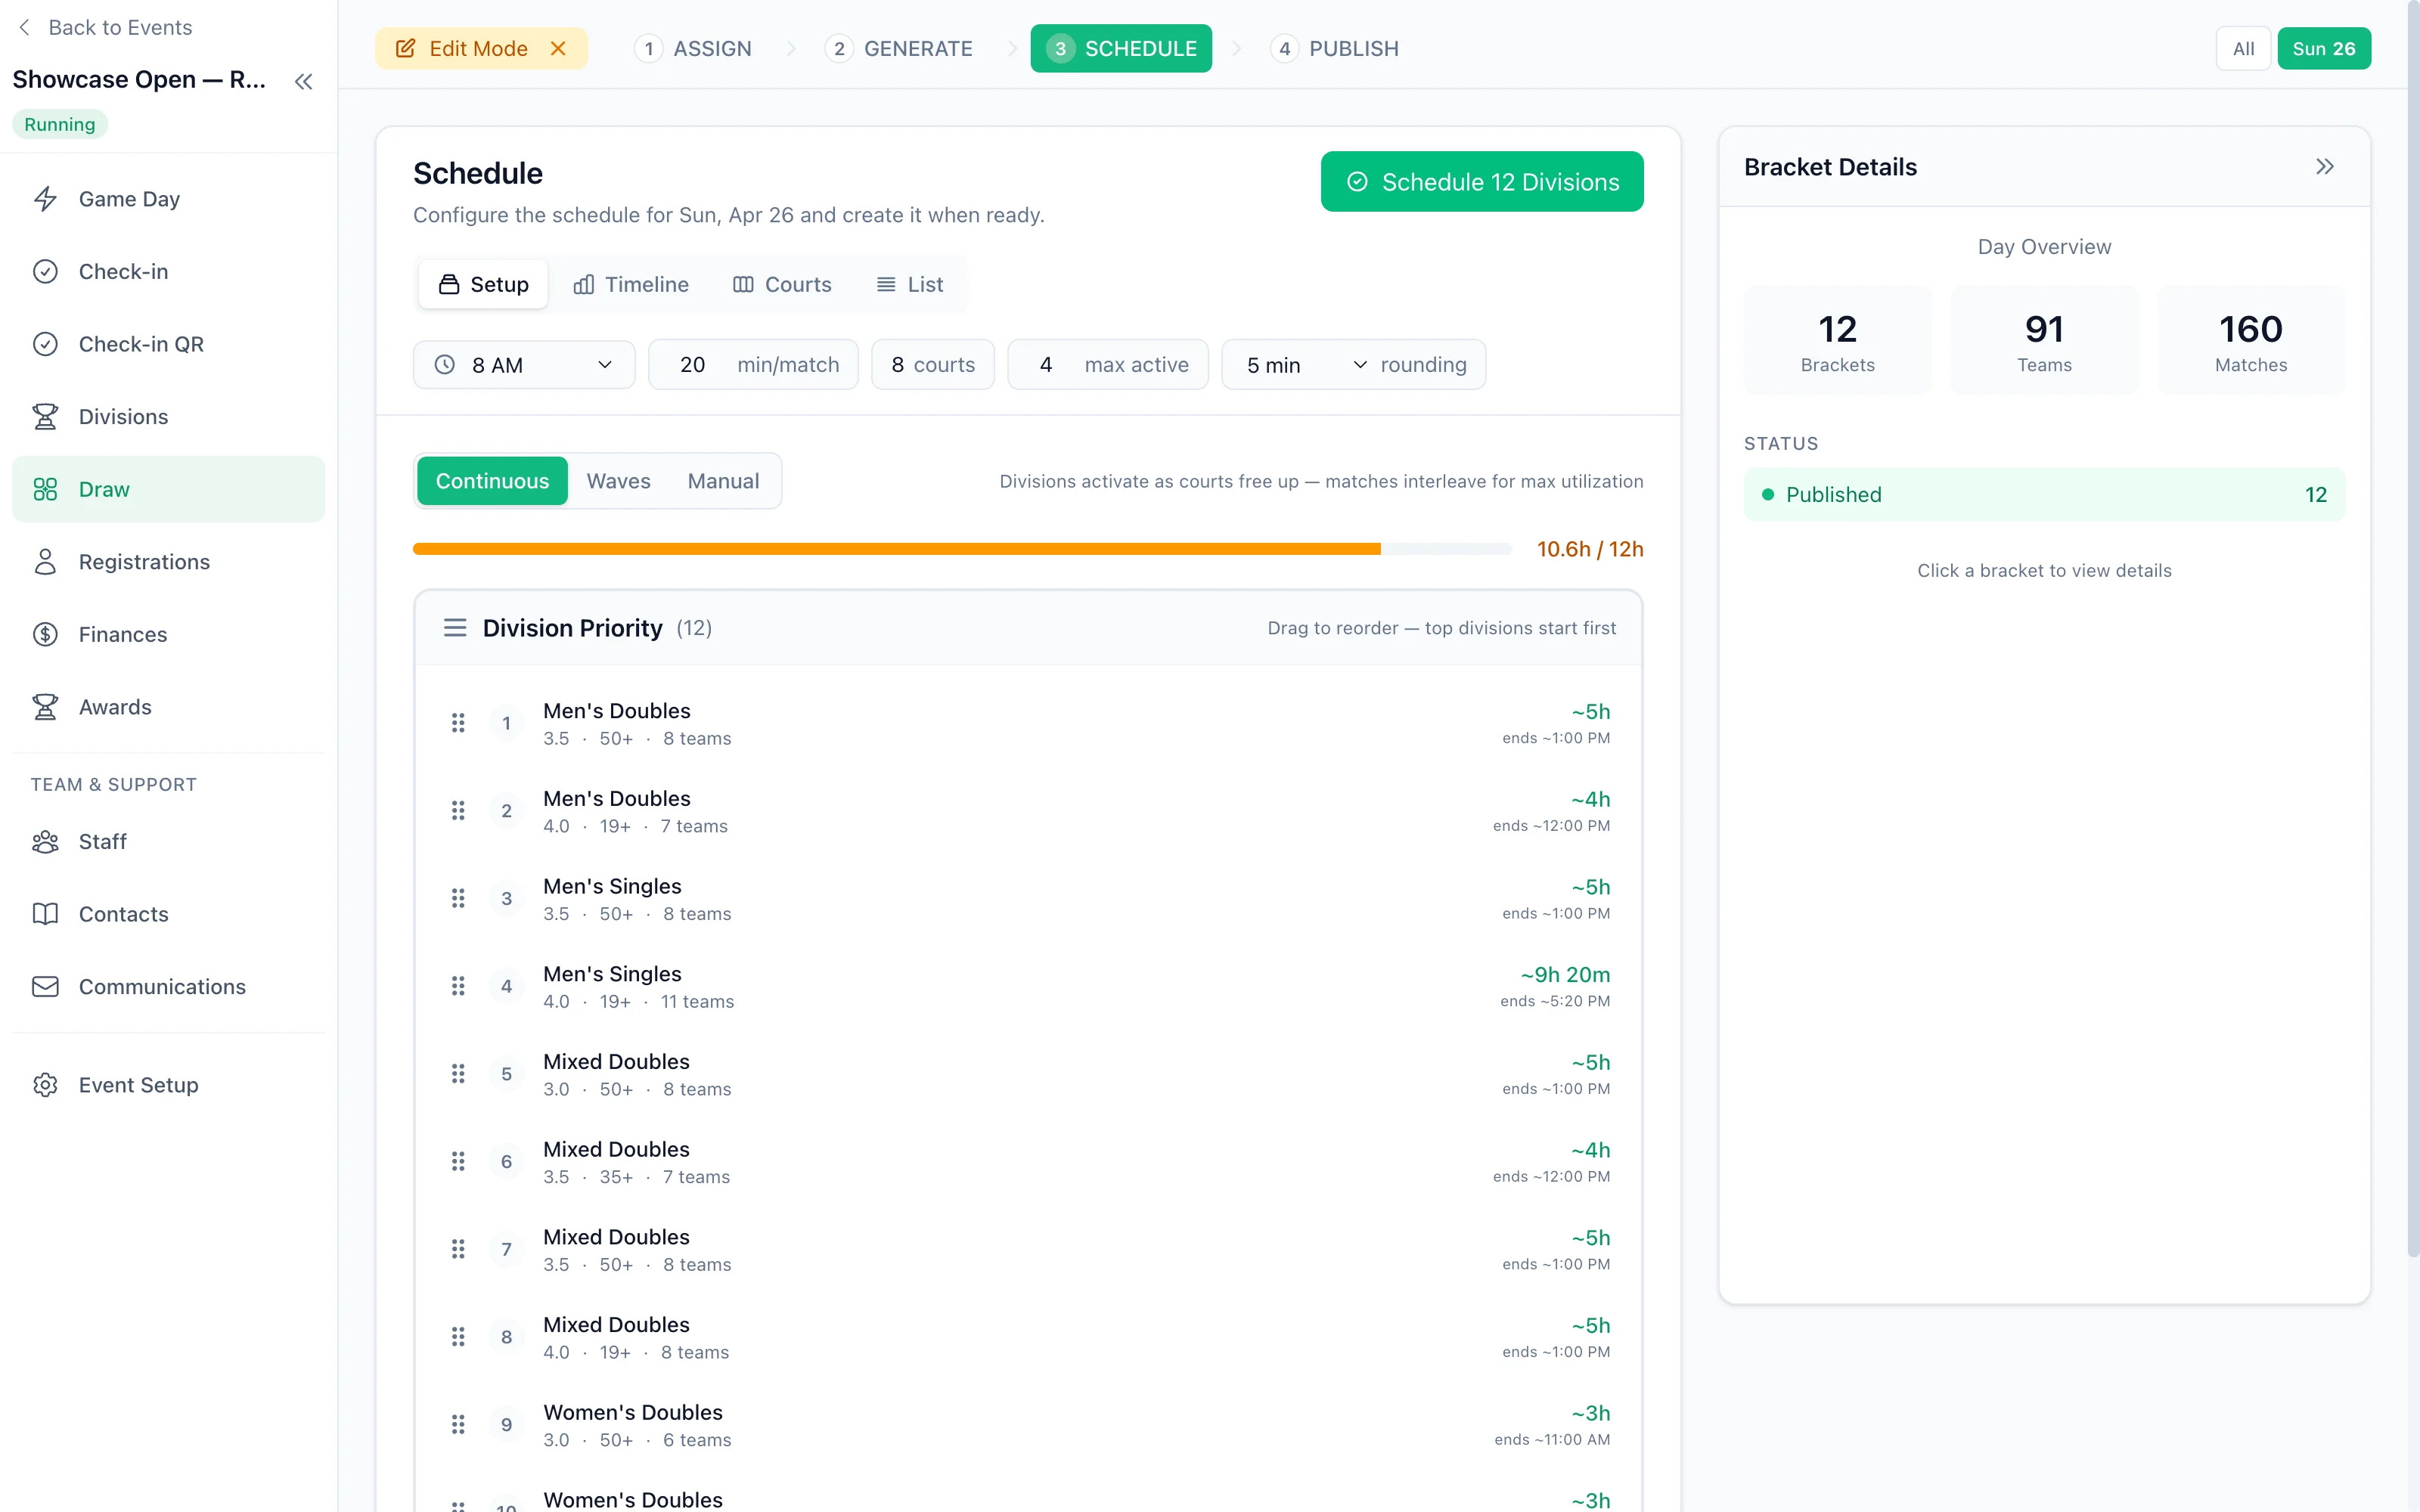This screenshot has height=1512, width=2420.
Task: Go to step 4 Publish
Action: tap(1334, 48)
